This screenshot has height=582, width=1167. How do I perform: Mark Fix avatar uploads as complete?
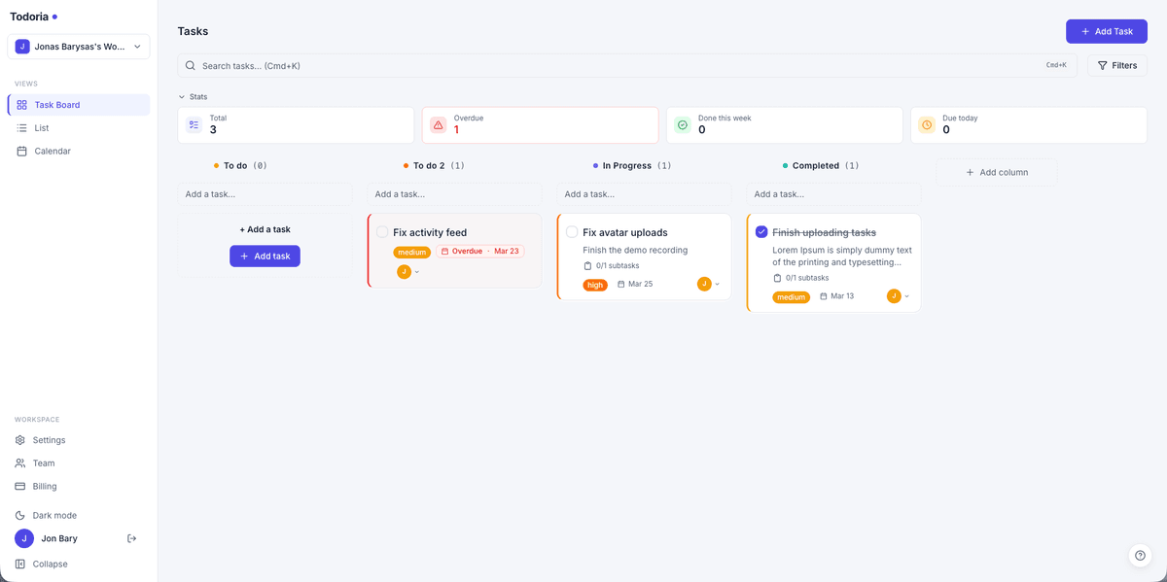[x=572, y=232]
